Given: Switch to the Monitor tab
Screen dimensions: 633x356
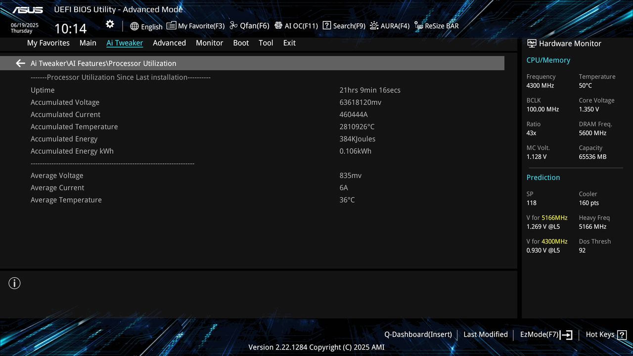Looking at the screenshot, I should point(209,43).
